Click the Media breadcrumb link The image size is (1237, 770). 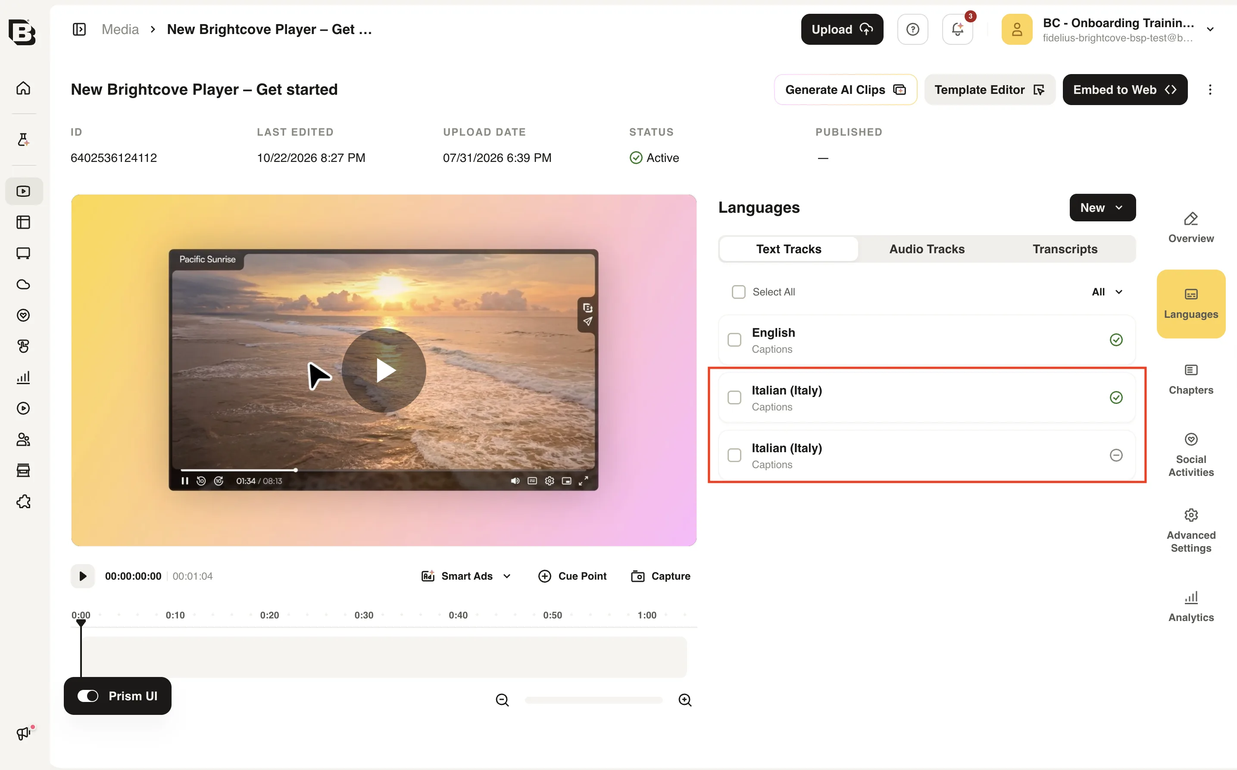[120, 30]
